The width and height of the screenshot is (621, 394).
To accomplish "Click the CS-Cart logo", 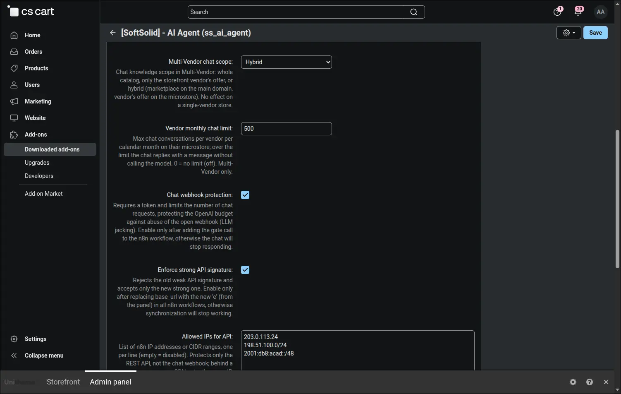I will coord(31,12).
